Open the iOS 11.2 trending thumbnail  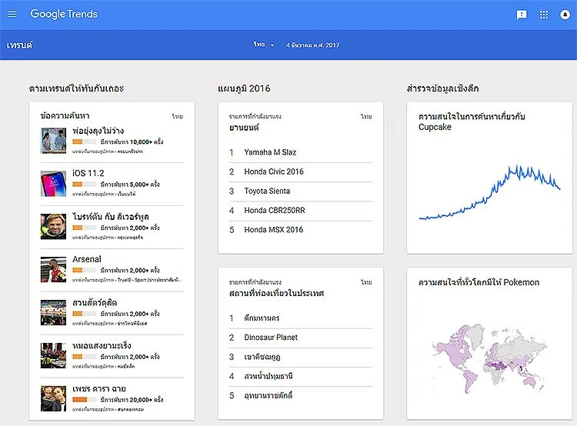tap(55, 183)
